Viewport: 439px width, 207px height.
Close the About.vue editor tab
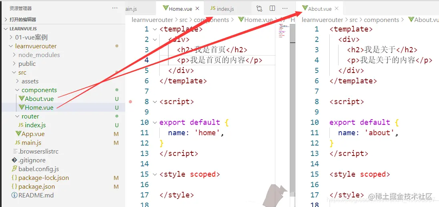(337, 9)
